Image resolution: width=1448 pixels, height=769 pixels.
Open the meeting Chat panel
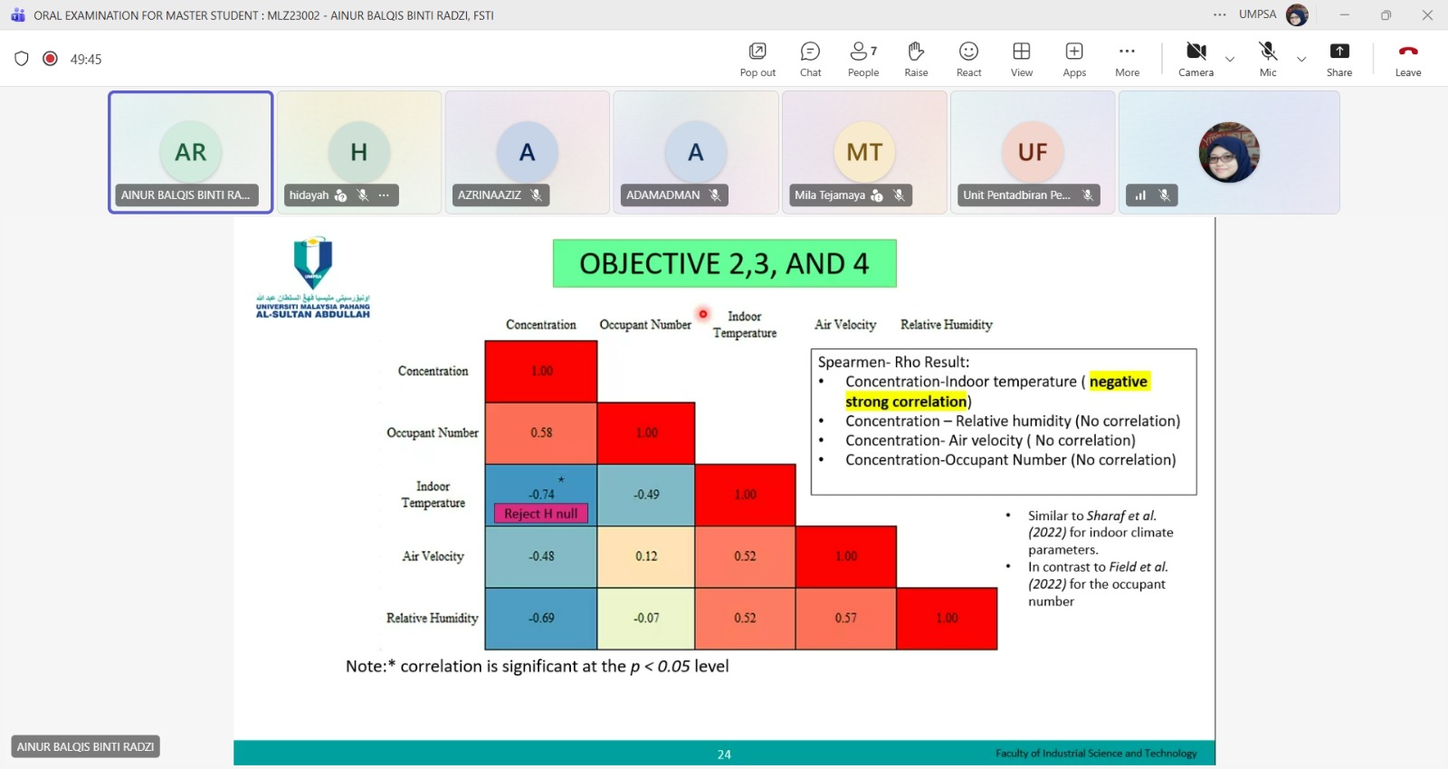pos(810,59)
